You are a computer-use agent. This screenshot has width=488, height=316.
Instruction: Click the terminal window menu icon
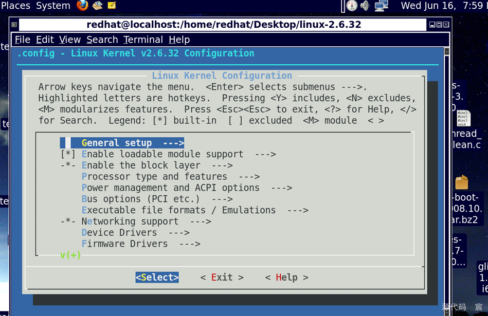14,25
